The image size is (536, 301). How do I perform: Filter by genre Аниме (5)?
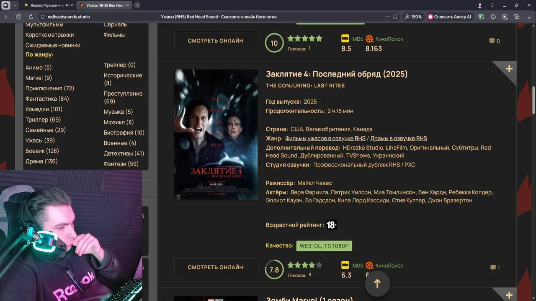(39, 67)
